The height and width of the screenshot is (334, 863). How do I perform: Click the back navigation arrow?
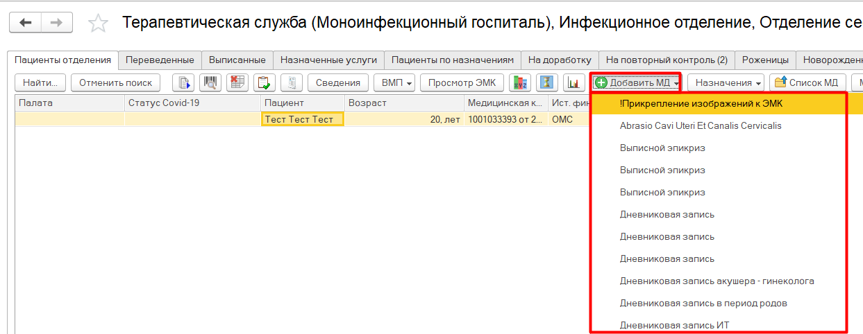coord(26,23)
